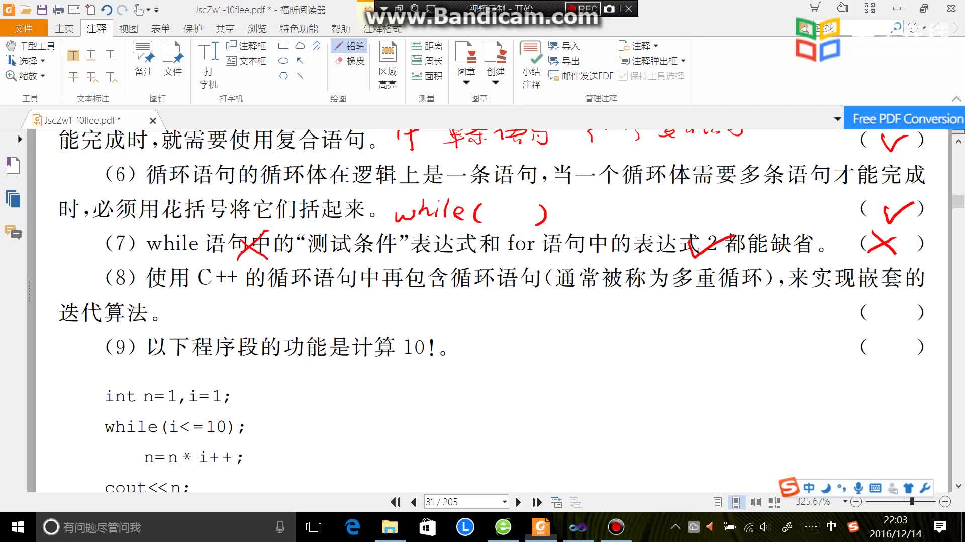
Task: Click the zoom out minus button
Action: click(x=857, y=502)
